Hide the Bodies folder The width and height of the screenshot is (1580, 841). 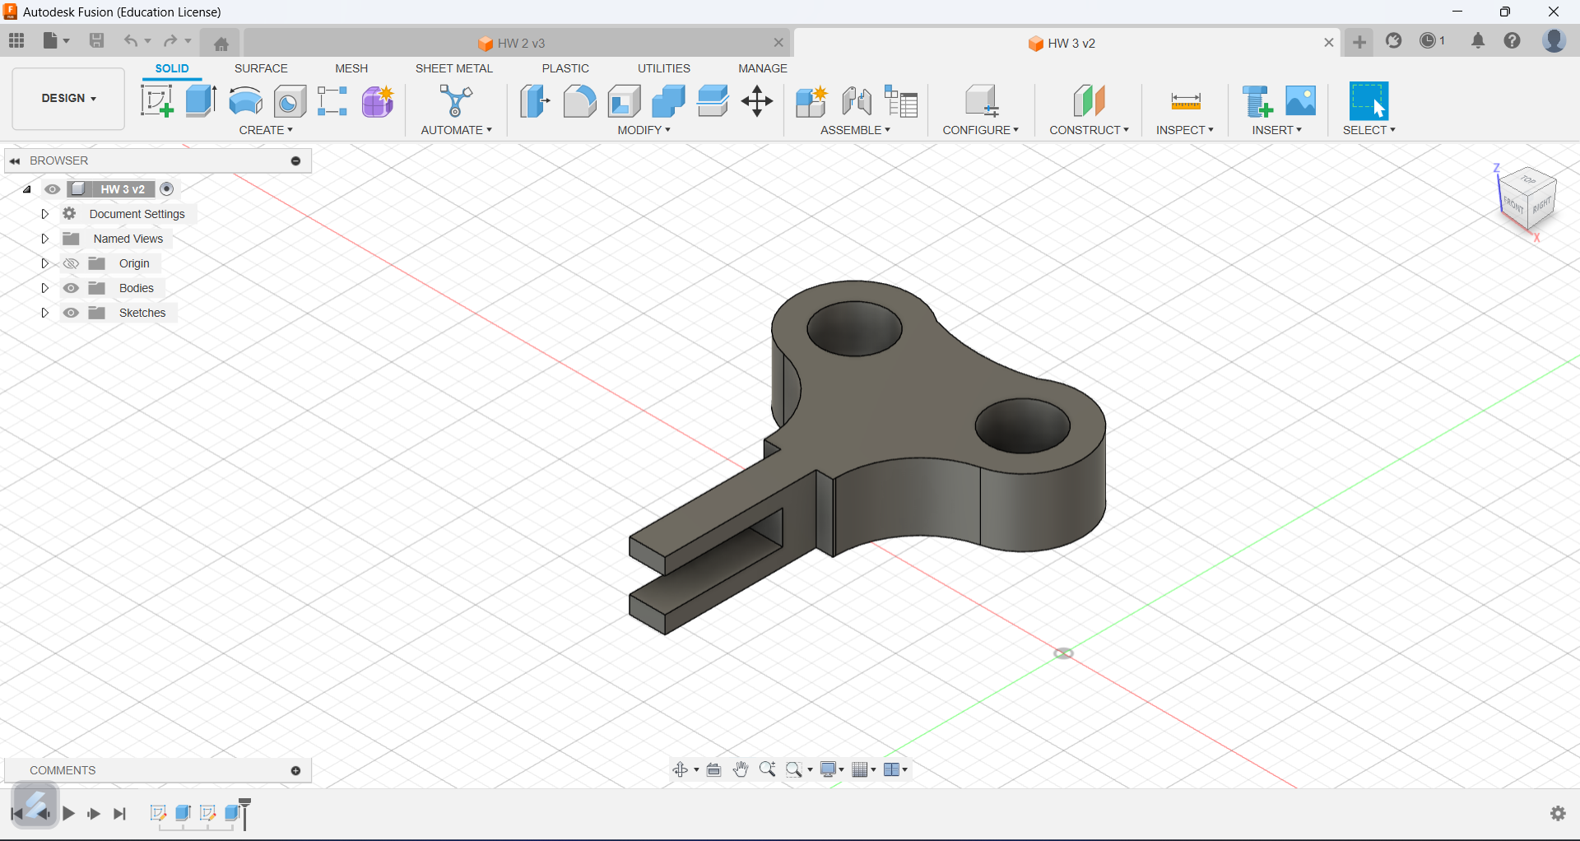coord(72,288)
